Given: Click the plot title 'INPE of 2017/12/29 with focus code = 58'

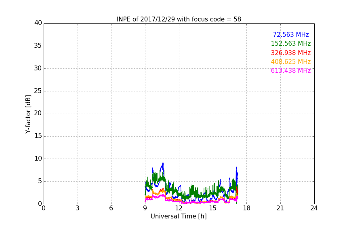Looking at the screenshot, I should click(x=179, y=19).
